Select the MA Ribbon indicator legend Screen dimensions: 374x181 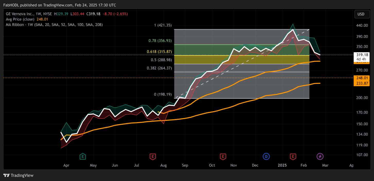[54, 25]
